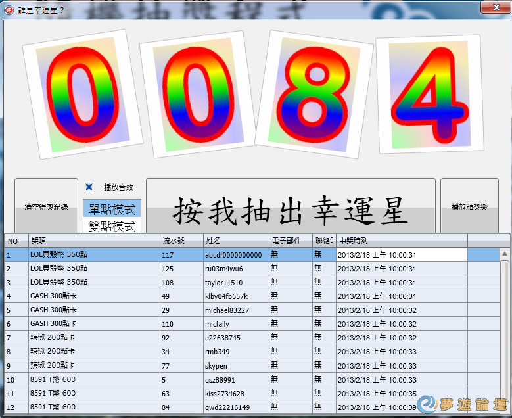Screen dimensions: 512x418
Task: Click 清空得獎紀錄 button
Action: tap(46, 207)
